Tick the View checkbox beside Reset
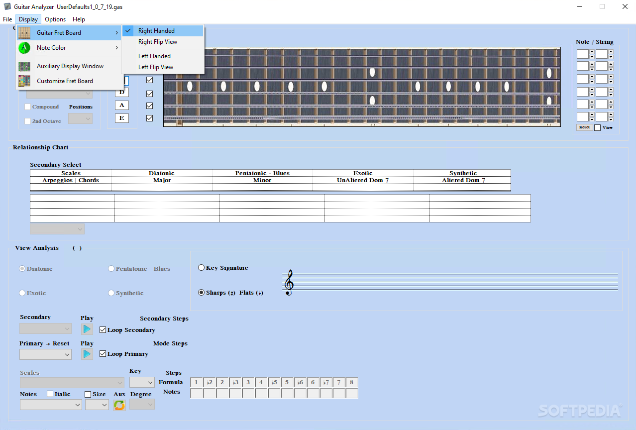The height and width of the screenshot is (430, 636). pos(597,127)
